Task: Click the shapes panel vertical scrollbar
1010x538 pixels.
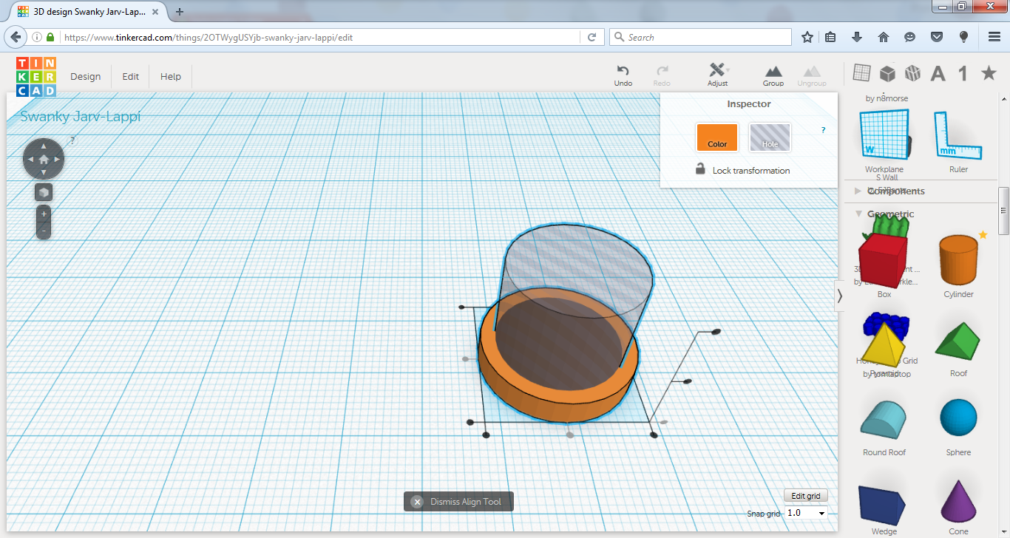Action: point(1003,211)
